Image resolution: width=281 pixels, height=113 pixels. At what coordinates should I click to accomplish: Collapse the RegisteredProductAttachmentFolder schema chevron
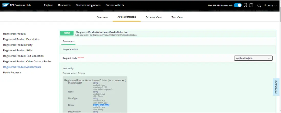pos(123,80)
